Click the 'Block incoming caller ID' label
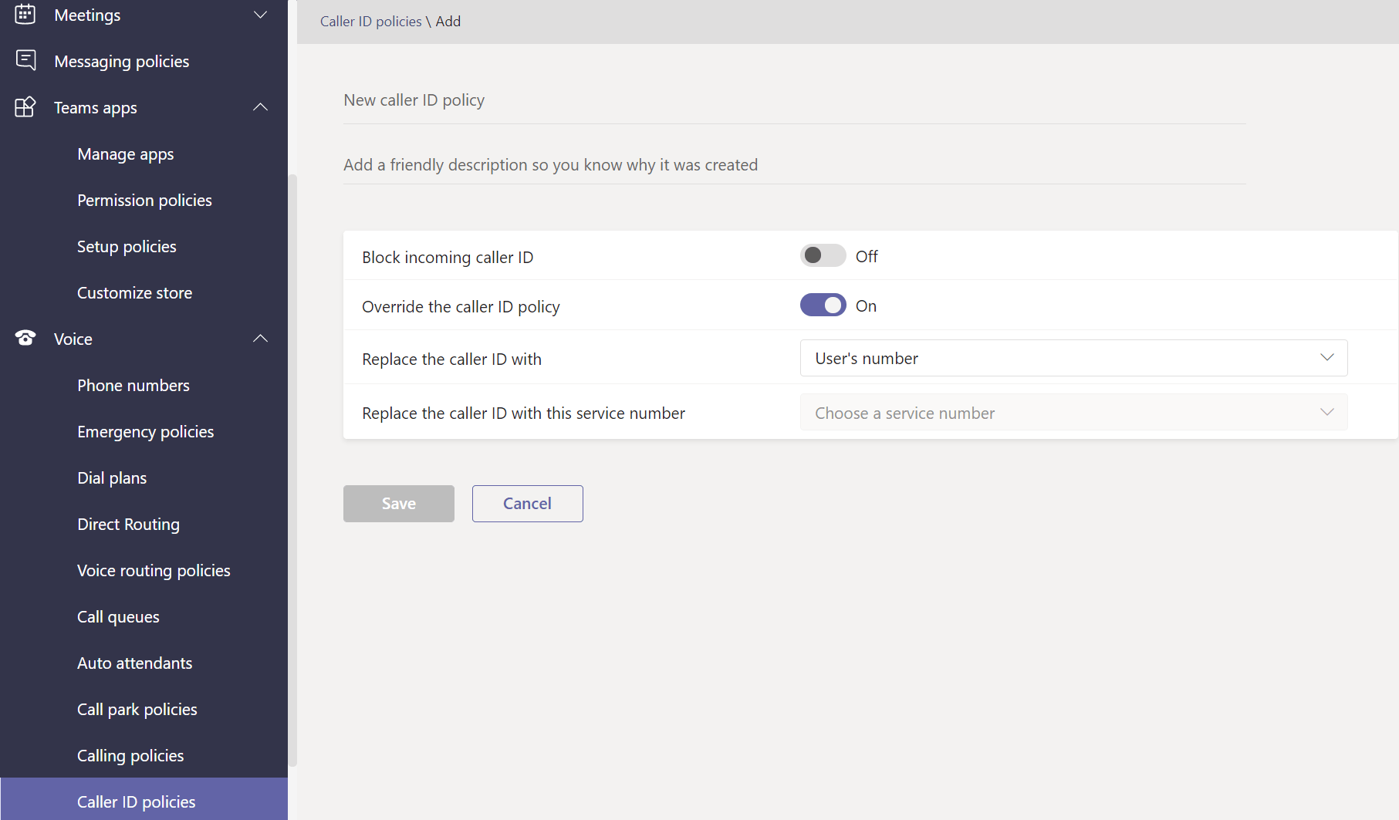1399x820 pixels. click(448, 257)
